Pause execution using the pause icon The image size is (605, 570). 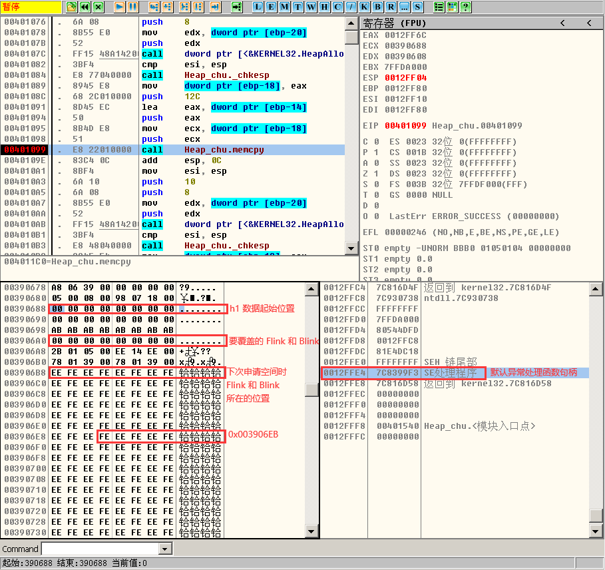[133, 7]
